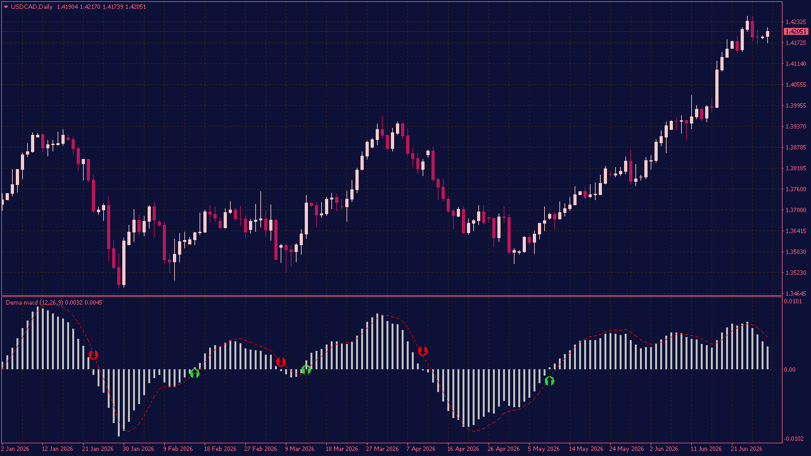Click the 21 Jun 2026 date label
Screen dimensions: 811x456
tap(746, 449)
